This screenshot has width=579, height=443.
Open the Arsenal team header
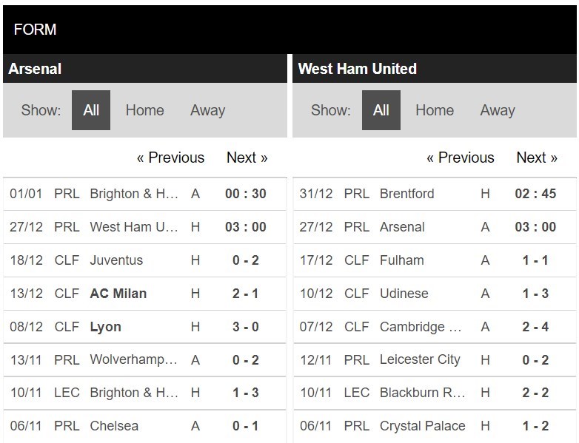coord(35,69)
